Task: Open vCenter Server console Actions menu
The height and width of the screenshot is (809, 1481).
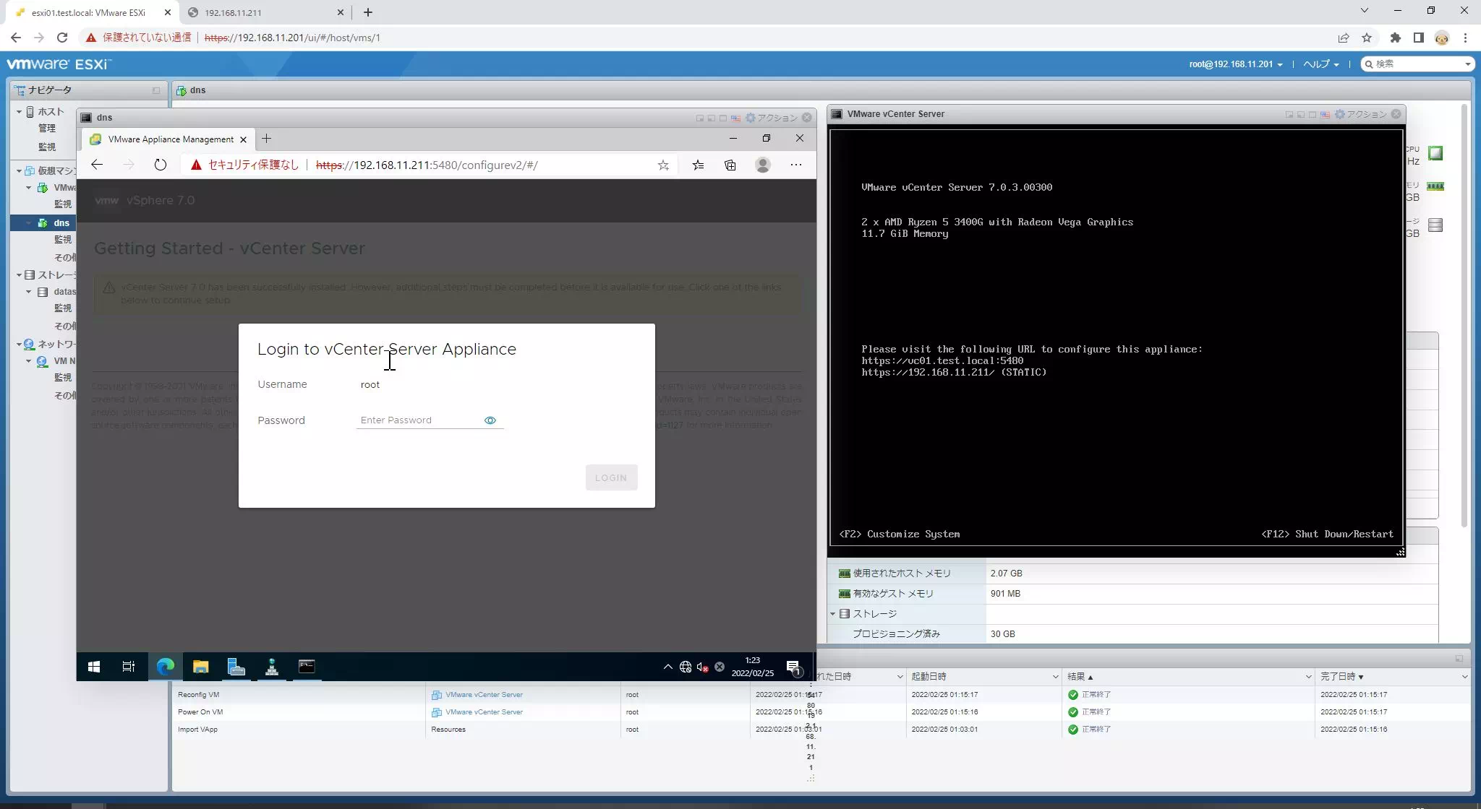Action: [x=1361, y=114]
